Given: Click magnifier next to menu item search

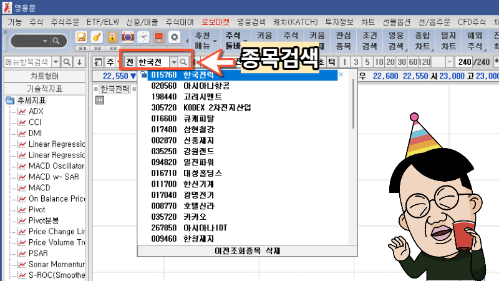Looking at the screenshot, I should 67,62.
